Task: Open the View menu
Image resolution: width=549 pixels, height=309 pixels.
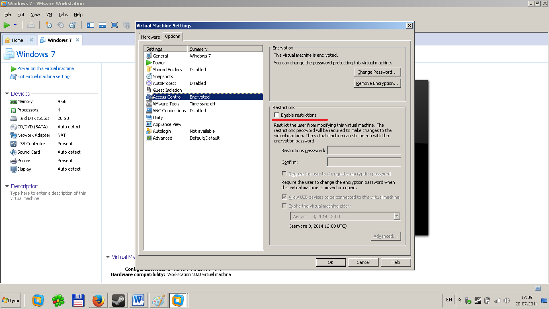Action: click(x=35, y=14)
